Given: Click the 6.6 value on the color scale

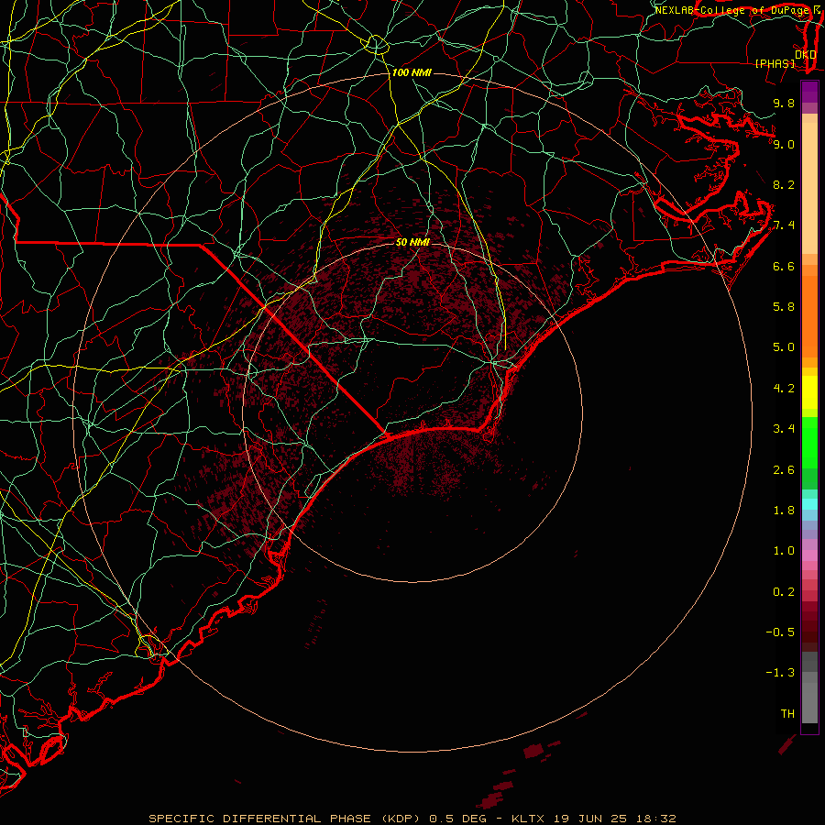Looking at the screenshot, I should pyautogui.click(x=784, y=266).
